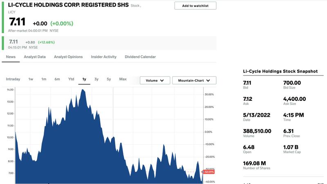The width and height of the screenshot is (327, 184).
Task: Click the 700.00 Bid Size value
Action: tap(292, 83)
